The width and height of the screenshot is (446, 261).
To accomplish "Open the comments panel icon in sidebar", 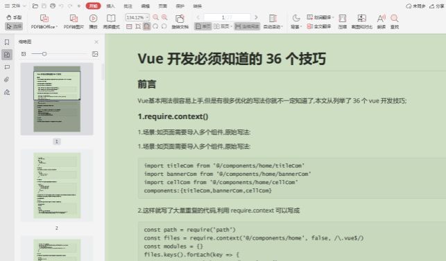I will (x=7, y=67).
